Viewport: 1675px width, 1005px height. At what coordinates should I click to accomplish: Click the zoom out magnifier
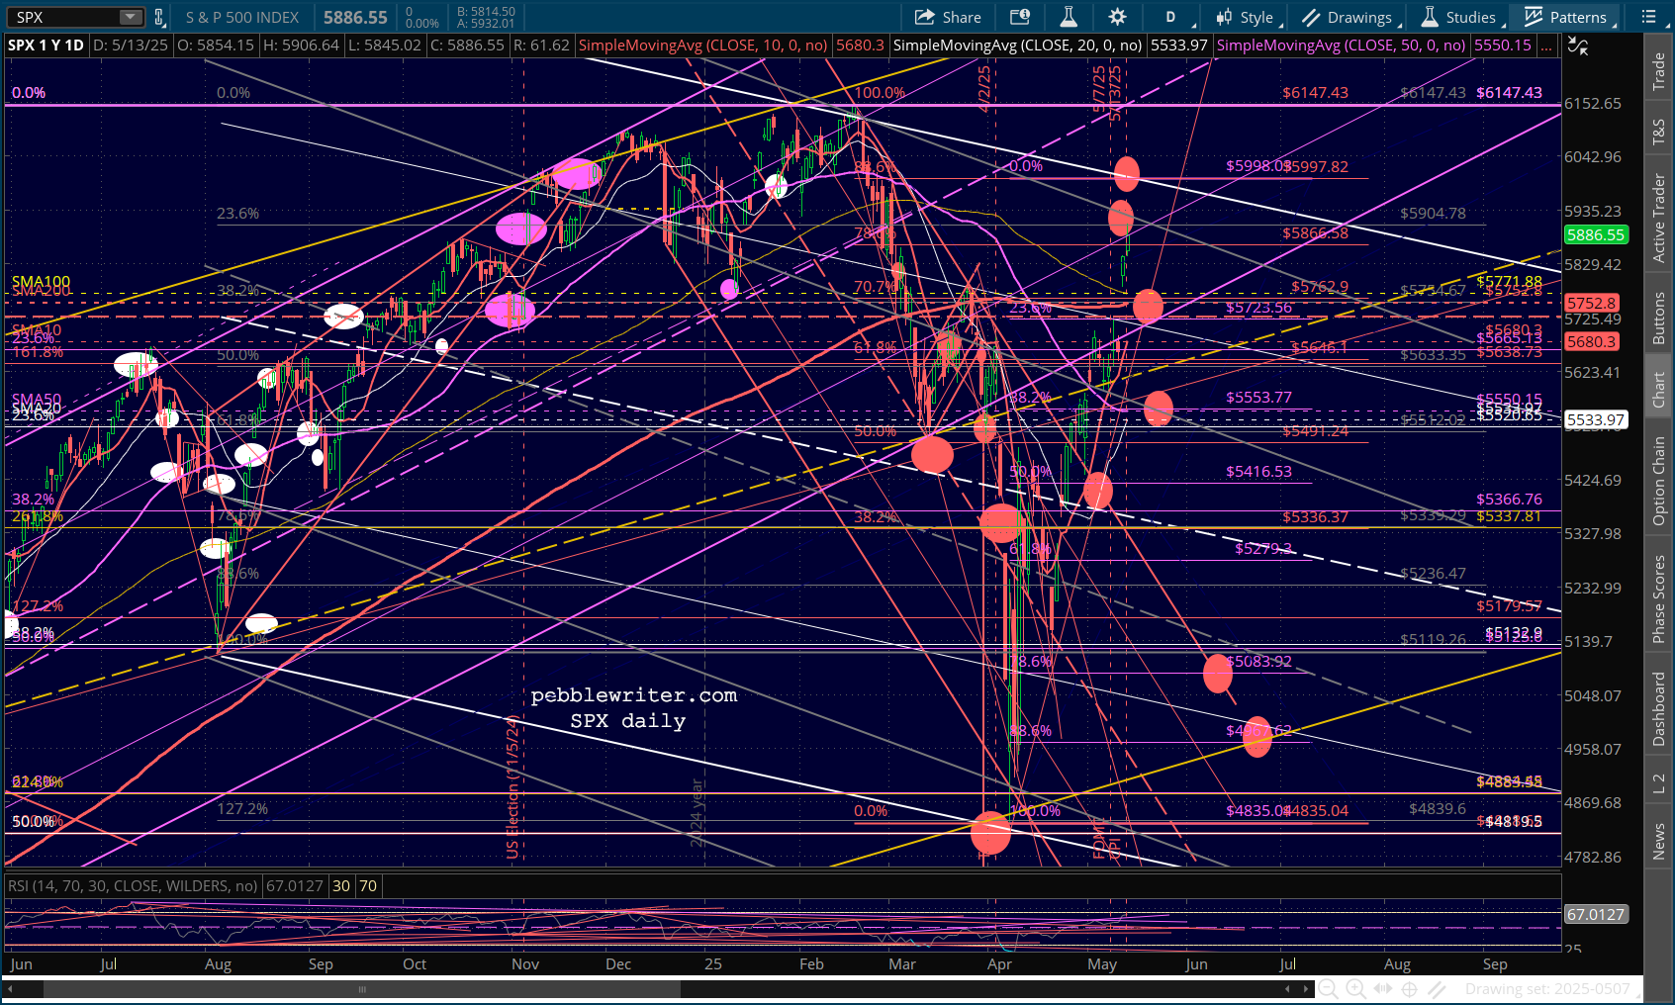tap(1329, 988)
